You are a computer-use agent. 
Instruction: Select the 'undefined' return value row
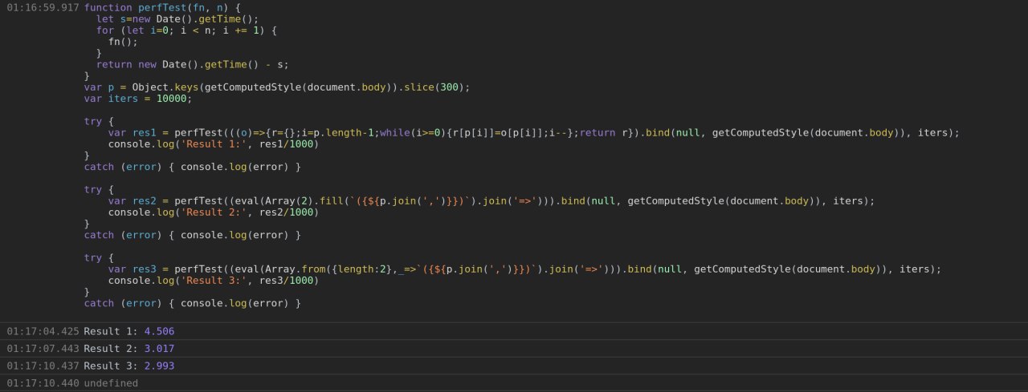coord(514,383)
